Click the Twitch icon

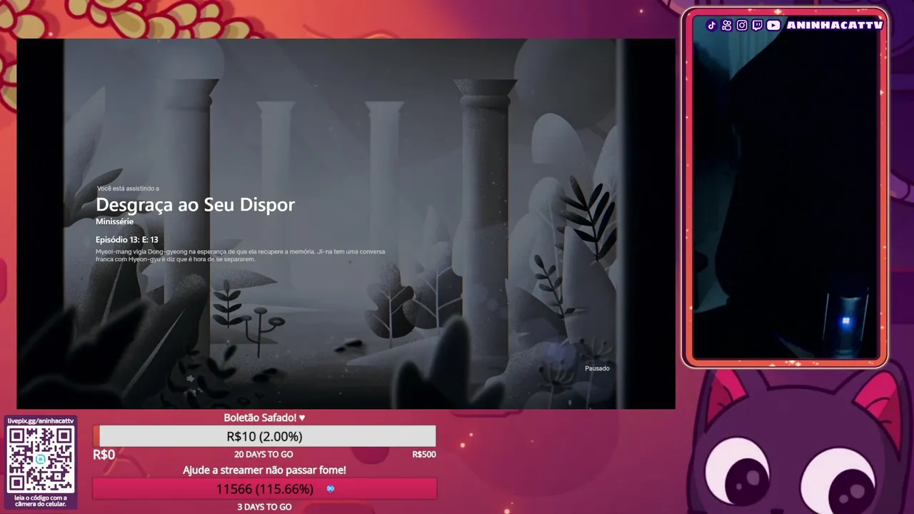point(757,25)
